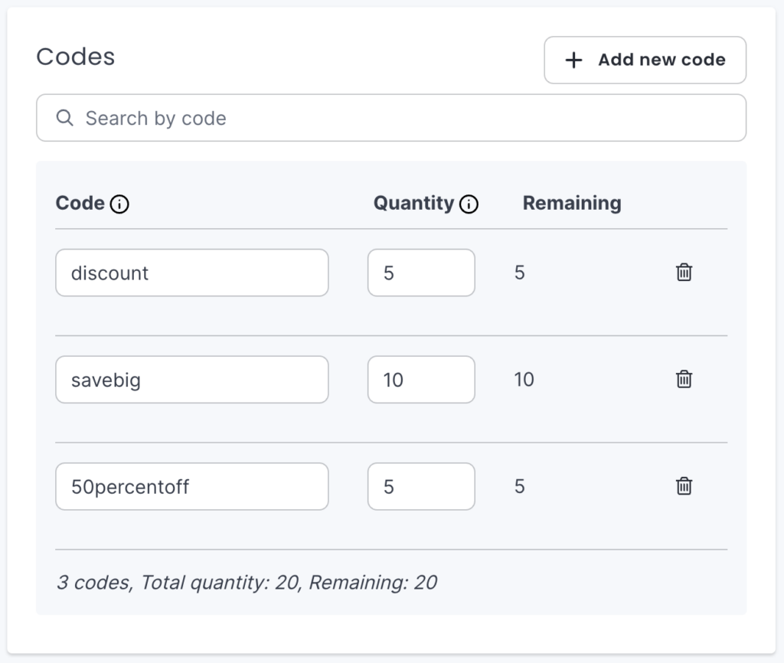Click Add new code button
This screenshot has height=663, width=784.
(x=645, y=60)
